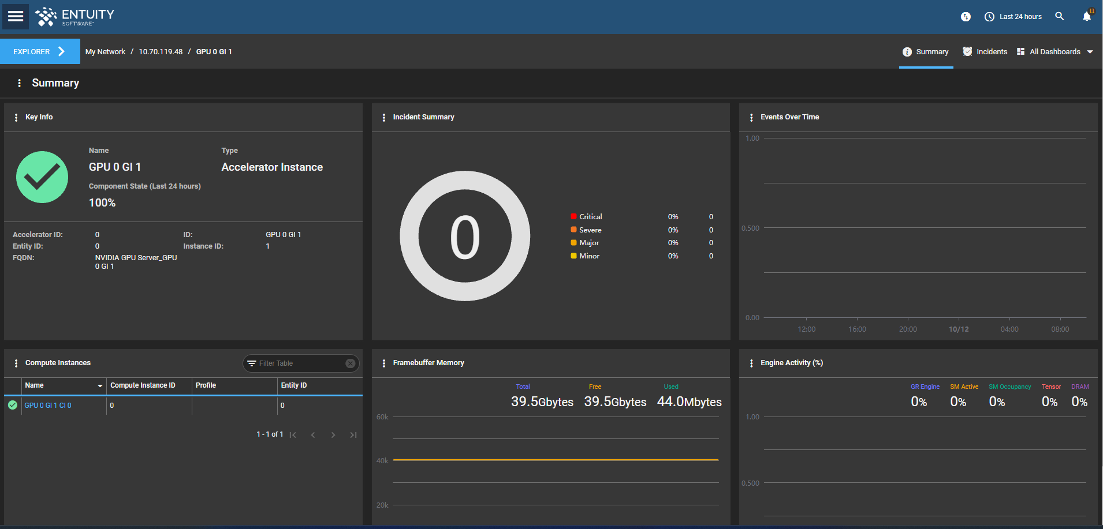Click the Minor yellow legend swatch
Image resolution: width=1103 pixels, height=529 pixels.
point(573,256)
